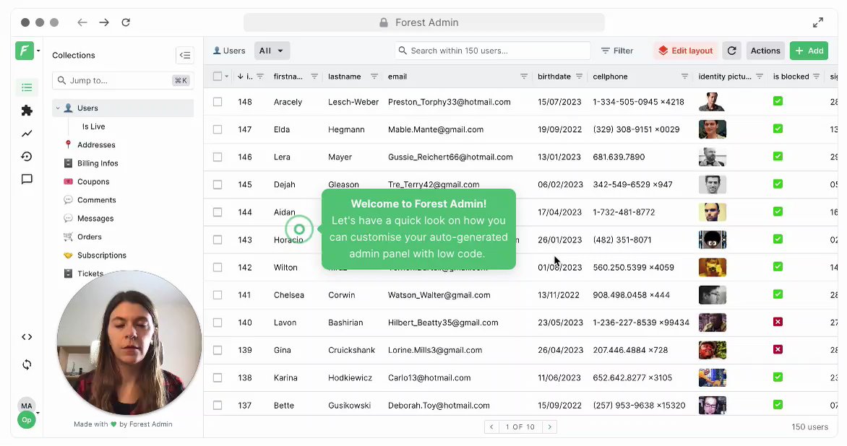Open the puzzle-piece workspaces icon
This screenshot has height=446, width=847.
point(27,110)
